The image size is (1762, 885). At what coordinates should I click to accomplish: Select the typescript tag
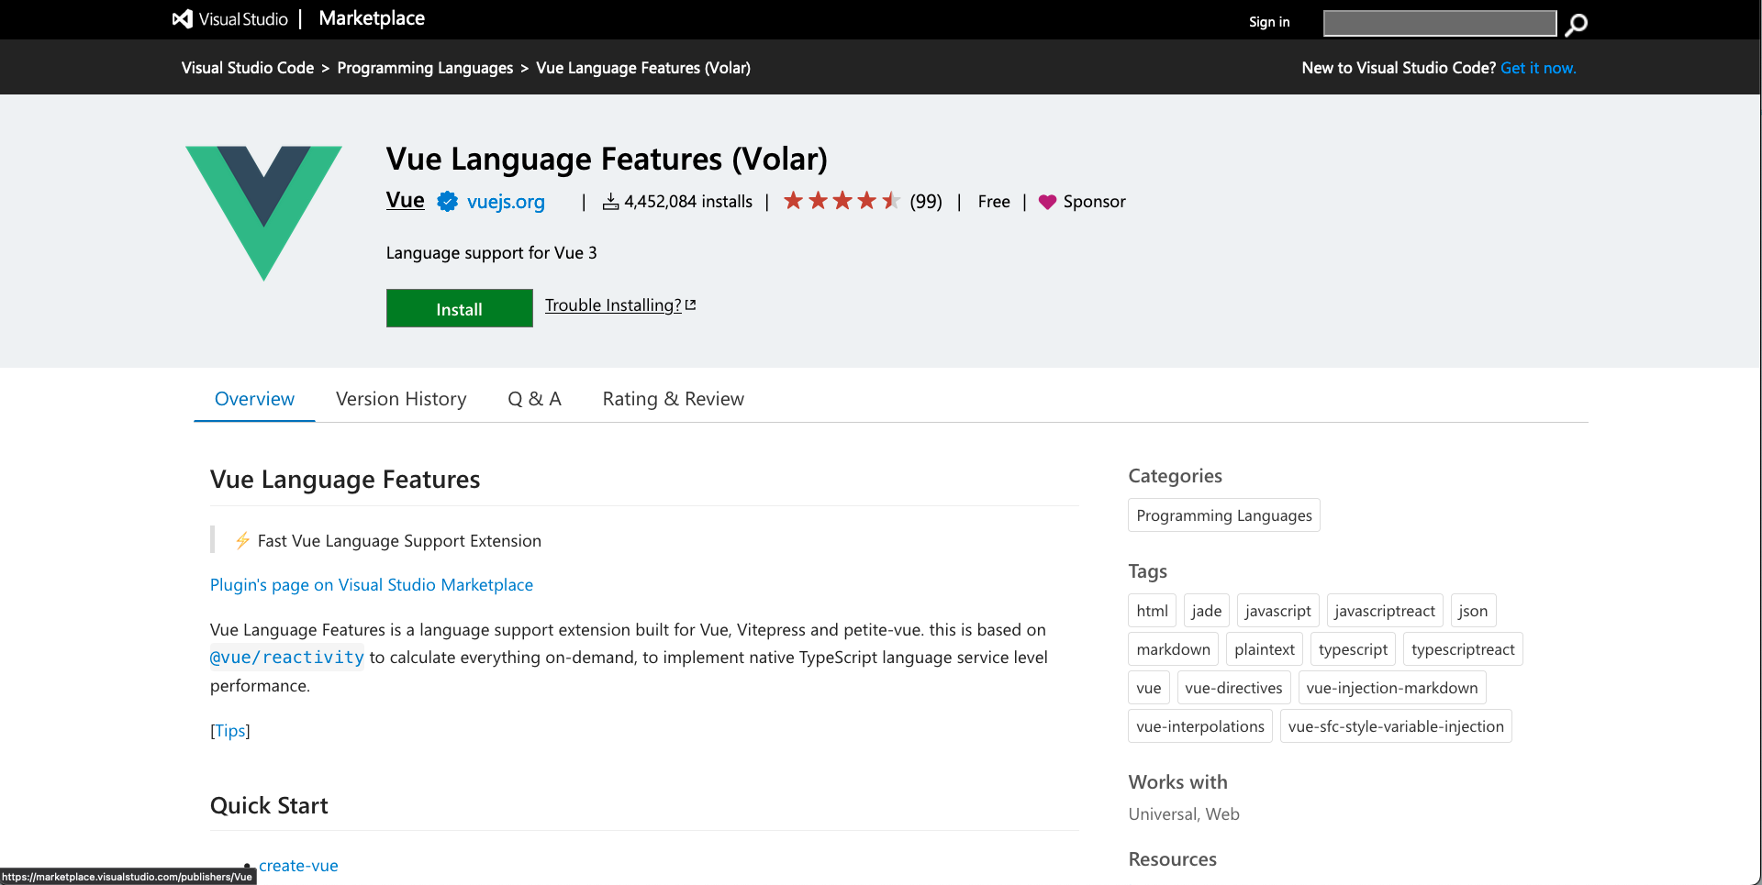coord(1352,649)
